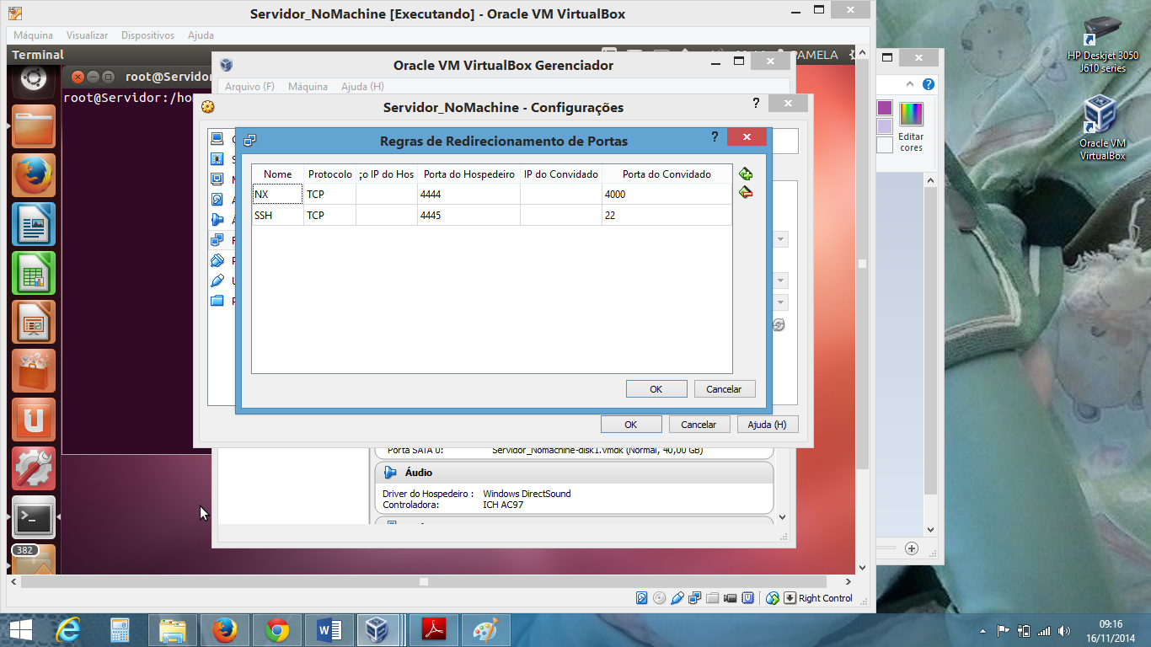Open Calculator from Windows taskbar

[x=120, y=630]
